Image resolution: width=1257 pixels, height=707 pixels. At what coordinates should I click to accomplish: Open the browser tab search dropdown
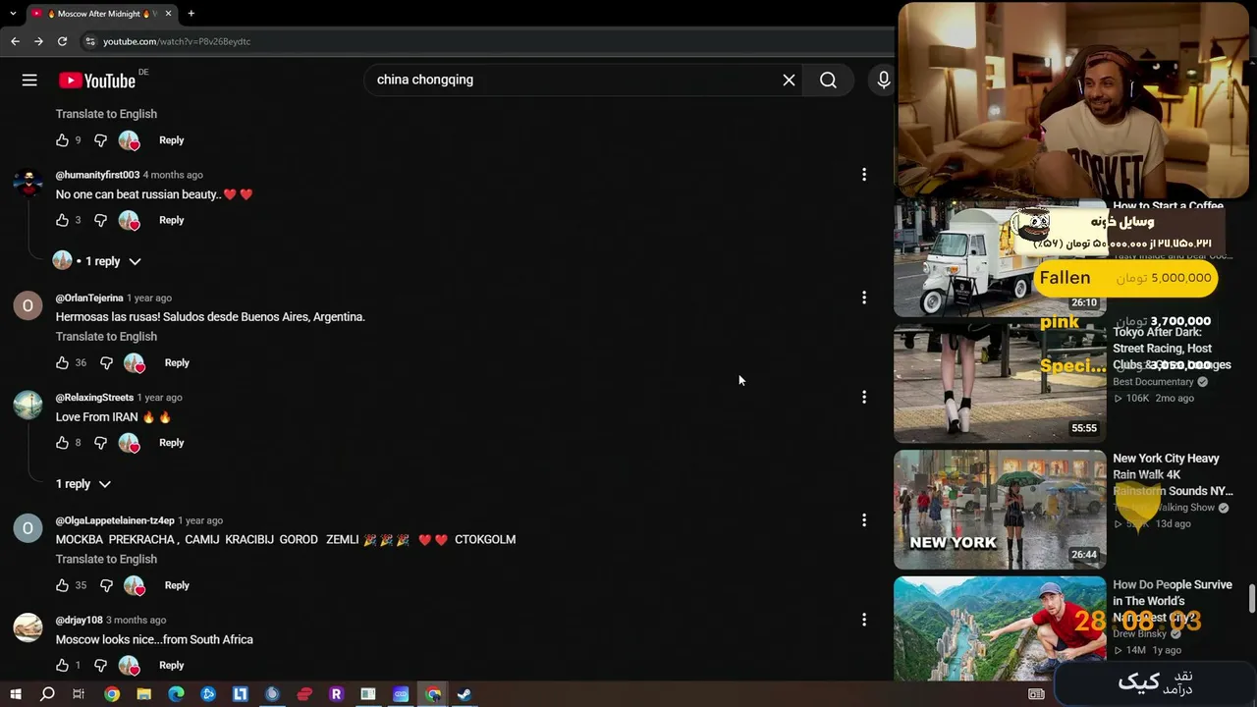pos(13,14)
